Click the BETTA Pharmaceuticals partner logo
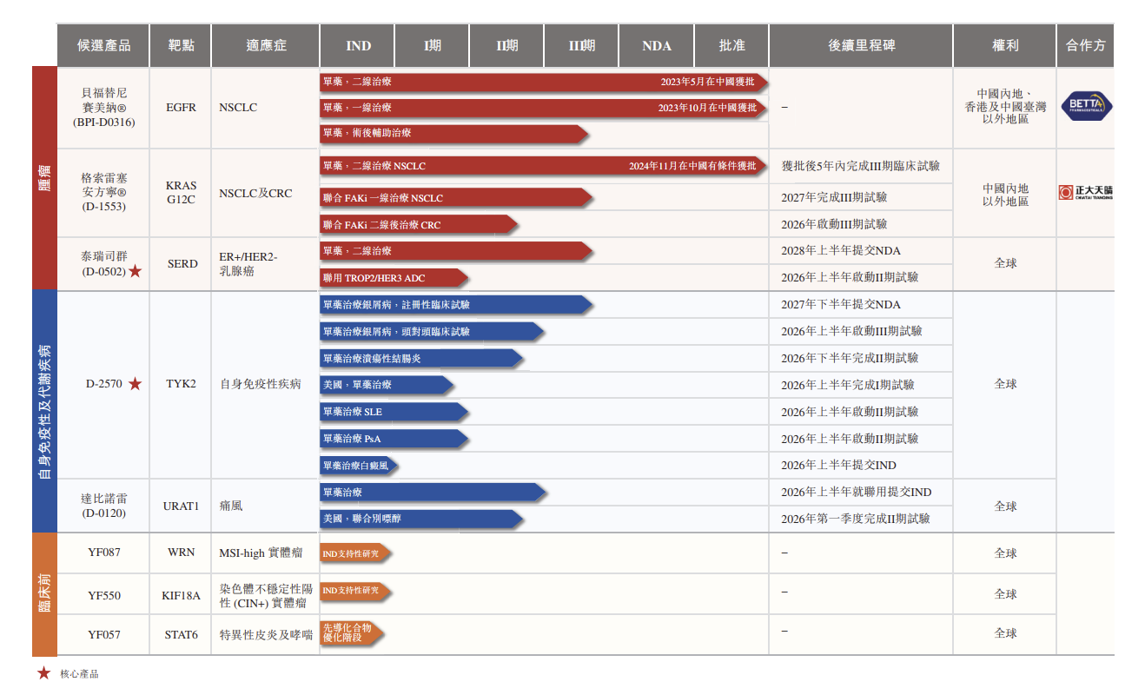The image size is (1145, 695). (1086, 107)
